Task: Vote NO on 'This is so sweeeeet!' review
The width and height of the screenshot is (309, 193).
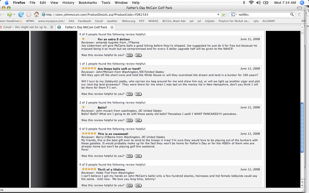Action: 138,156
